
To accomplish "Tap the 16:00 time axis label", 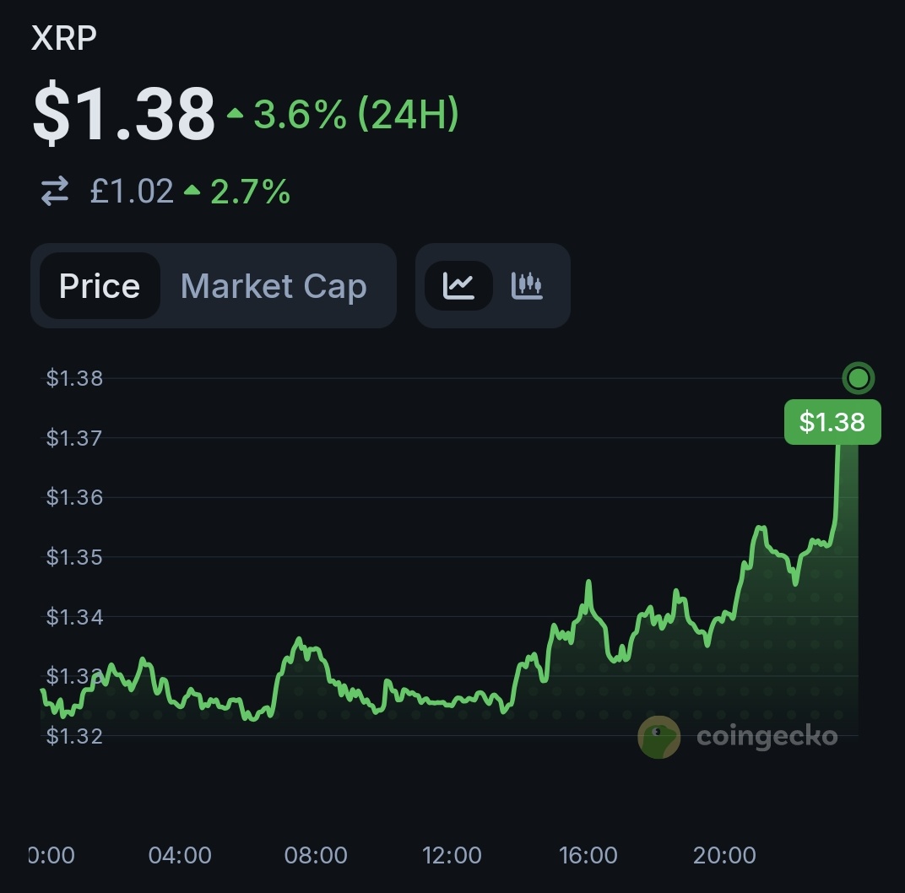I will click(588, 855).
